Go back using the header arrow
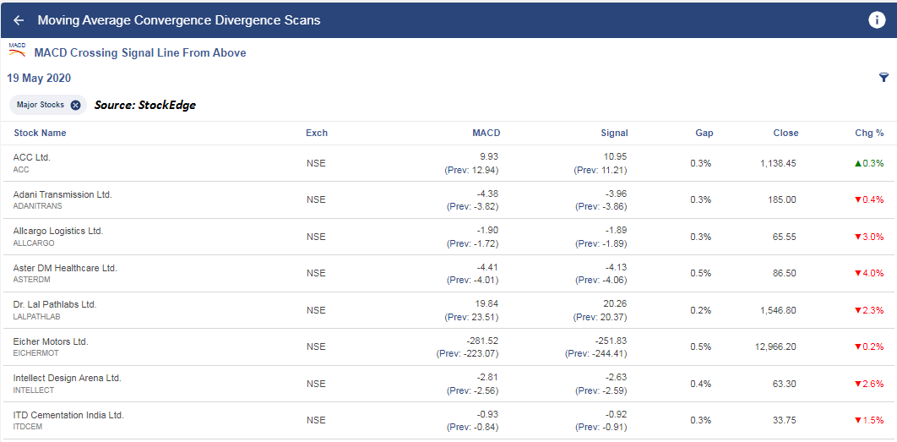Image resolution: width=897 pixels, height=442 pixels. click(x=19, y=20)
